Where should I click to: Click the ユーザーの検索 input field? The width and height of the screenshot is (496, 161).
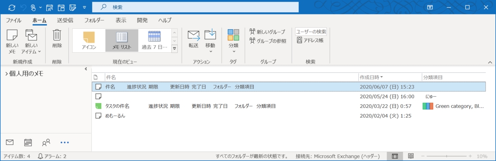pos(311,32)
